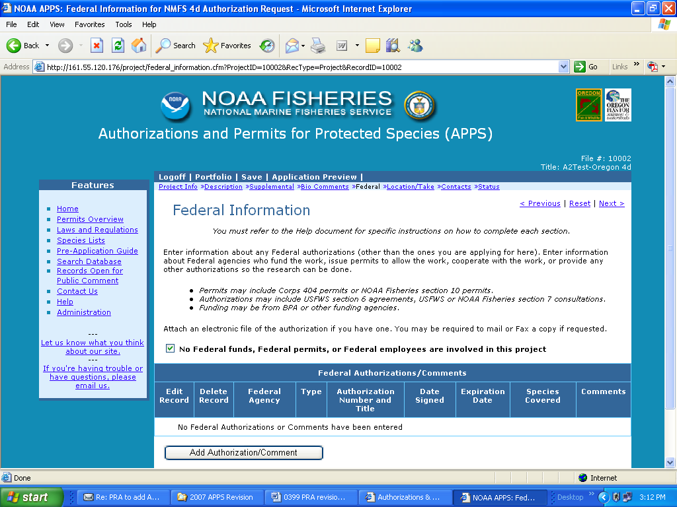The image size is (677, 507).
Task: Expand the Forward button history dropdown
Action: (x=81, y=46)
